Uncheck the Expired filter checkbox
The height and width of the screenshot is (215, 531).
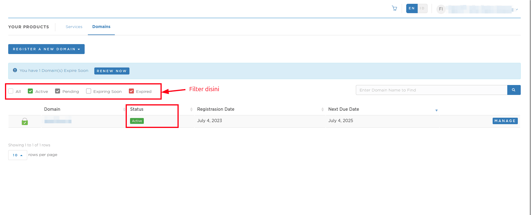[132, 91]
